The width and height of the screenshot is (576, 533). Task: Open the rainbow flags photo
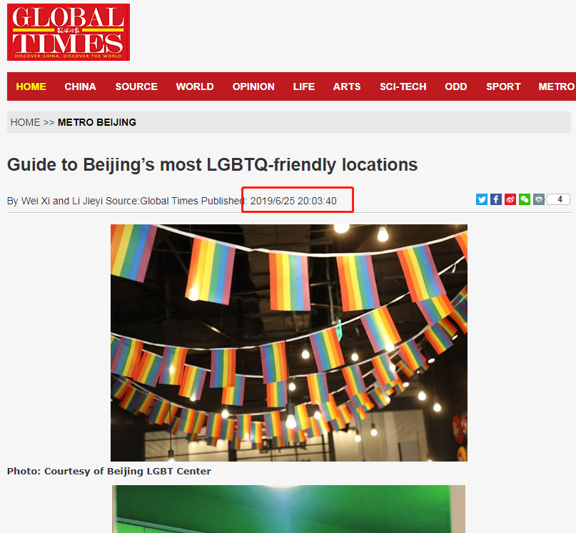[289, 343]
